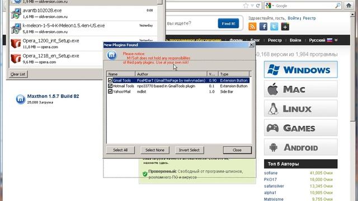Open author PKO17 link
Image resolution: width=358 pixels, height=201 pixels.
click(x=270, y=180)
